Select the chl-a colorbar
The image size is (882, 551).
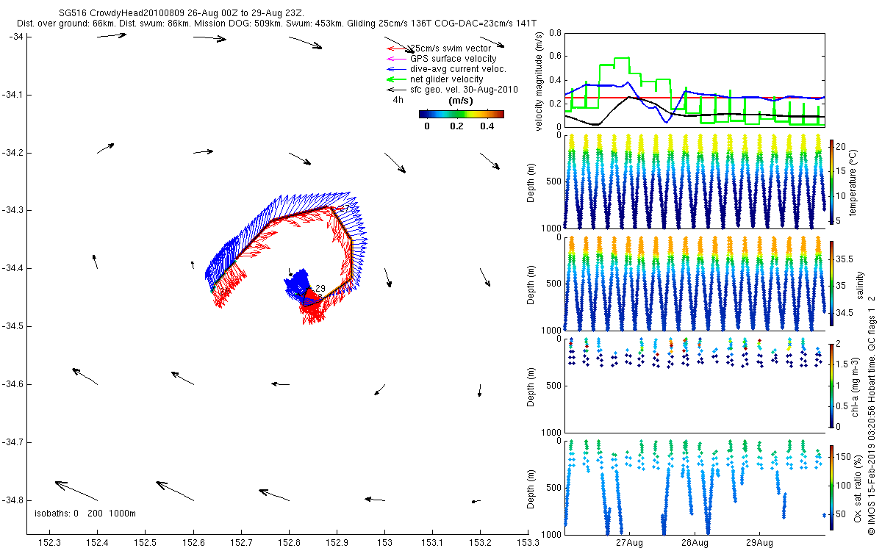(x=831, y=385)
